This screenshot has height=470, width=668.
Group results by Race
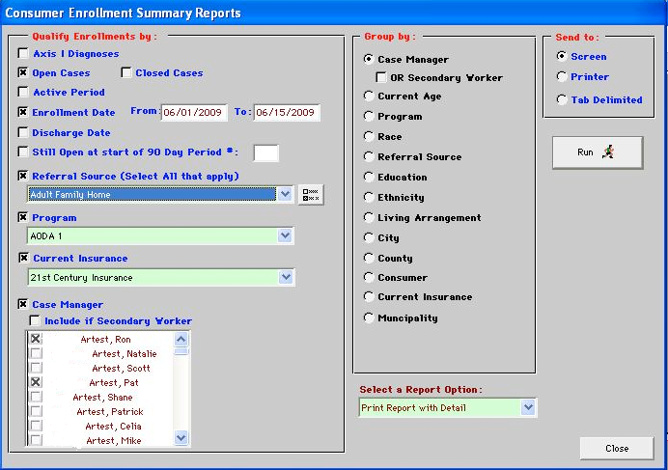tap(369, 136)
